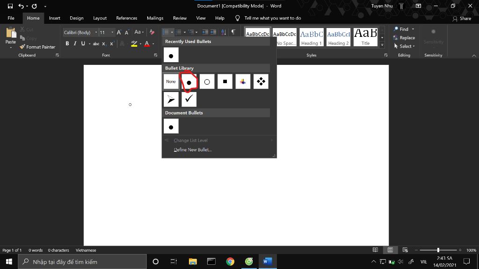This screenshot has height=269, width=479.
Task: Click the Redo/Repeat icon
Action: point(34,6)
